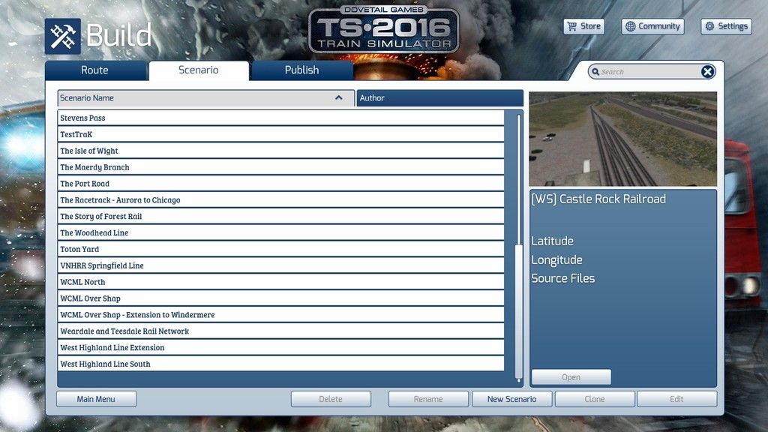Clear search with the X icon
This screenshot has width=768, height=432.
(707, 72)
